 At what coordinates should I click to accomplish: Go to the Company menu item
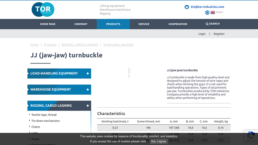tap(81, 24)
